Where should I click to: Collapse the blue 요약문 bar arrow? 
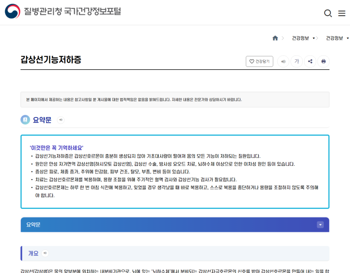[320, 225]
